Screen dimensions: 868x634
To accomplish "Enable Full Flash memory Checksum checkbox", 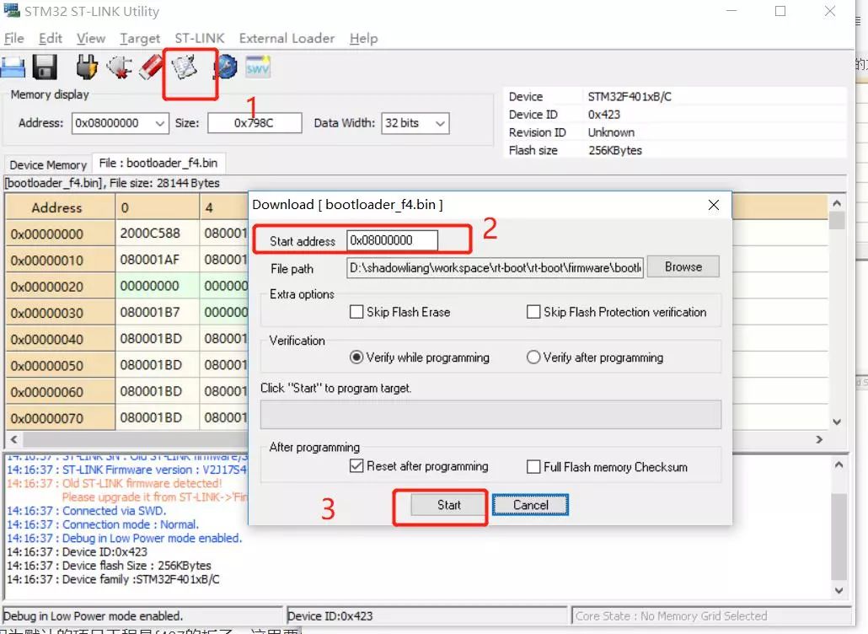I will coord(533,467).
